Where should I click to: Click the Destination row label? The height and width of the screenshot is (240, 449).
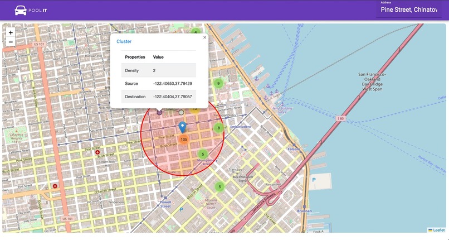click(135, 97)
